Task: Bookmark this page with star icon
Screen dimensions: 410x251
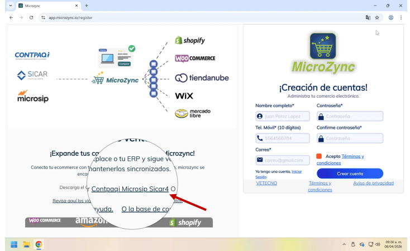Action: [377, 17]
